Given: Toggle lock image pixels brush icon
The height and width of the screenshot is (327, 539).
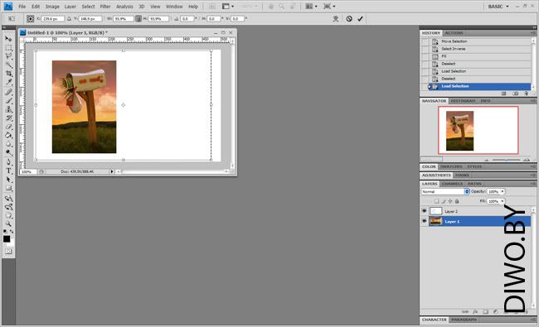Looking at the screenshot, I should point(444,201).
